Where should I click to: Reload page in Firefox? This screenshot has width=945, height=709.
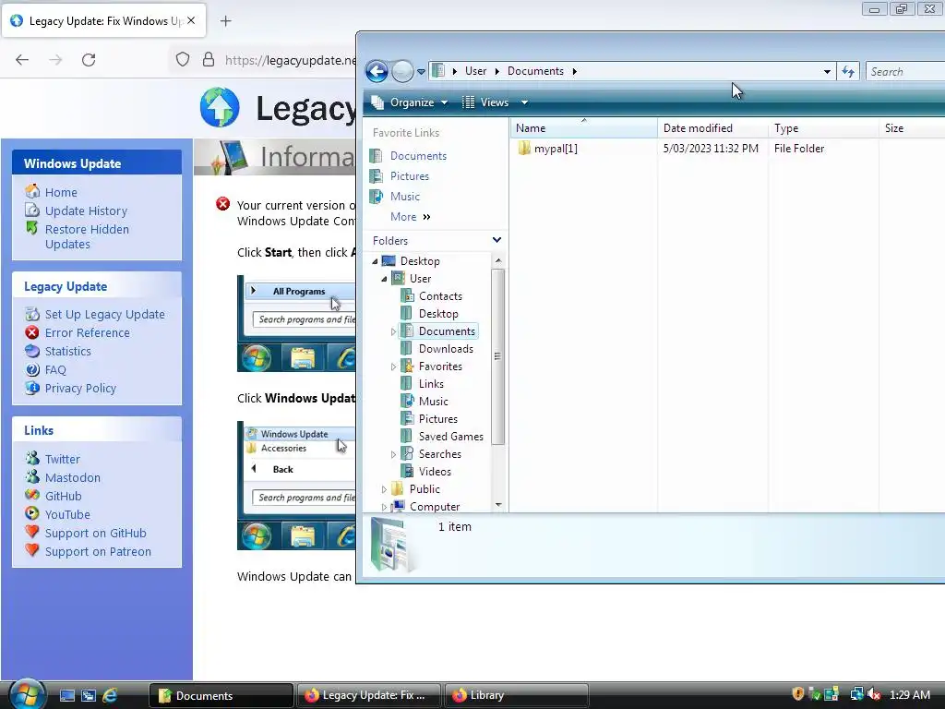[89, 60]
